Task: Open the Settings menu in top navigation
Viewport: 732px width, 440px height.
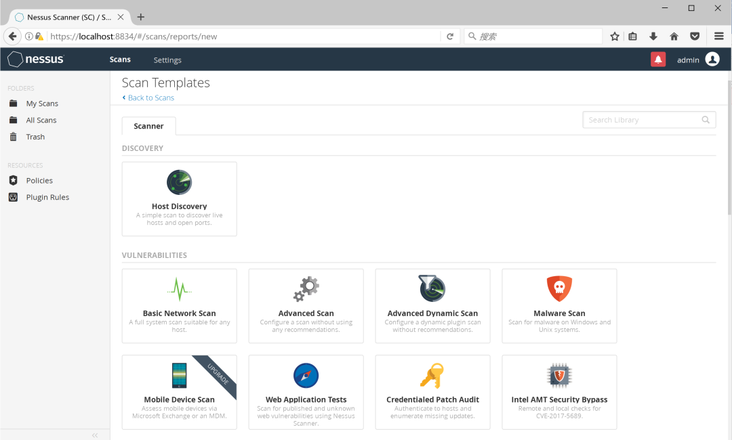Action: (167, 60)
